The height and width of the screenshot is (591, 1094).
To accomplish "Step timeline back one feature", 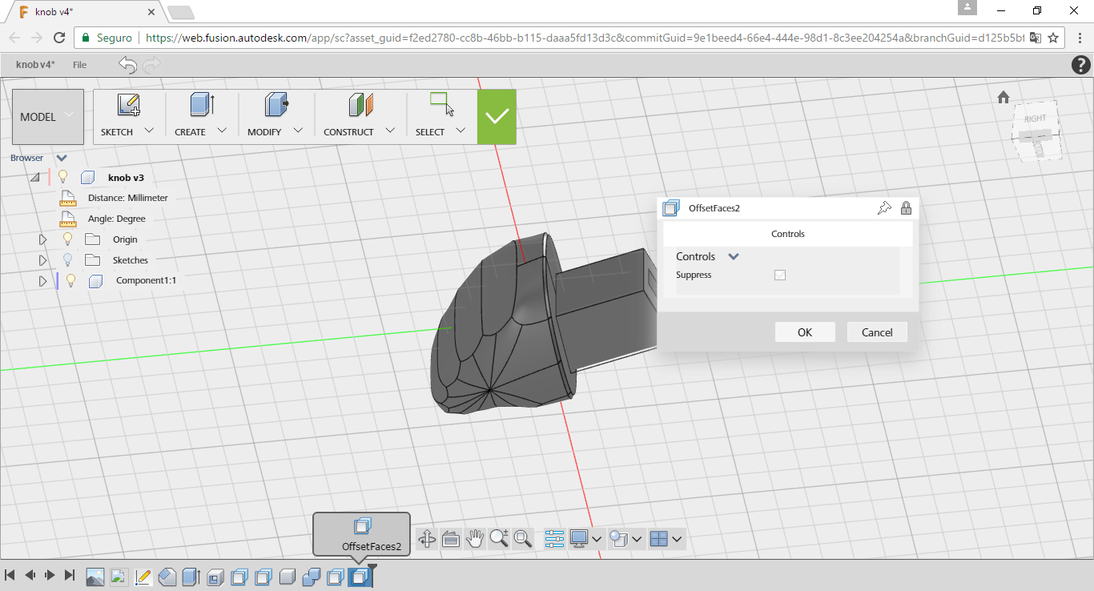I will [x=30, y=575].
